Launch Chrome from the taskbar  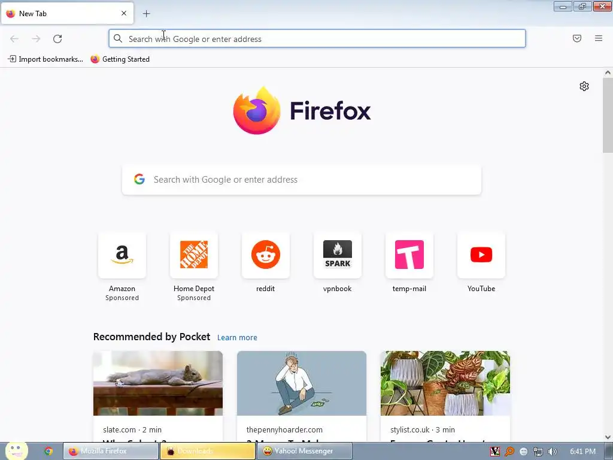[x=48, y=451]
